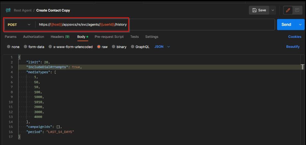Switch to the Tests tab
306x145 pixels.
(x=135, y=36)
